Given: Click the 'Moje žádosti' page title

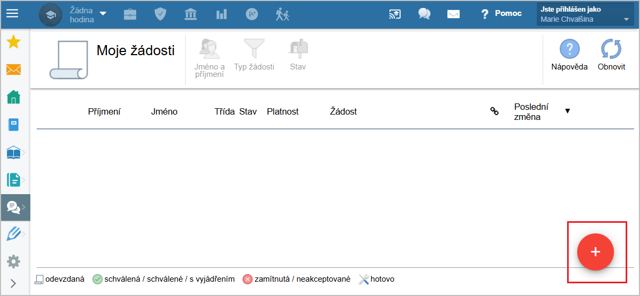Looking at the screenshot, I should [x=136, y=50].
